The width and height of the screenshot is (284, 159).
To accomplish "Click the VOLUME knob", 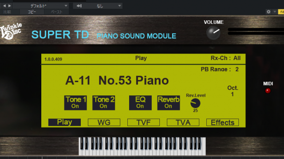I will [213, 33].
